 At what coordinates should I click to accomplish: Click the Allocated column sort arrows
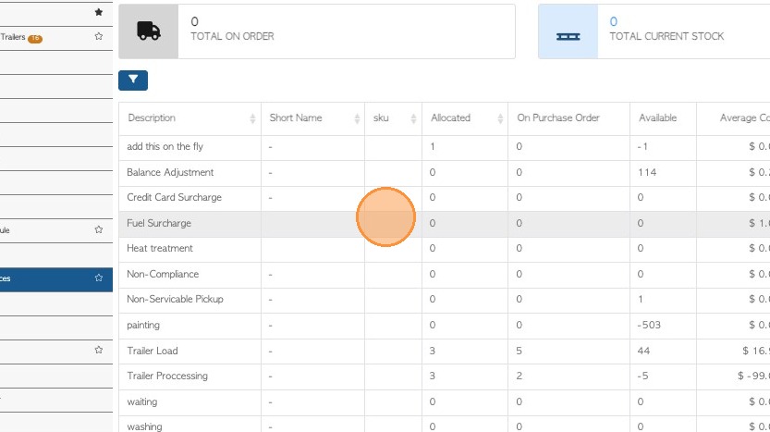[x=500, y=118]
